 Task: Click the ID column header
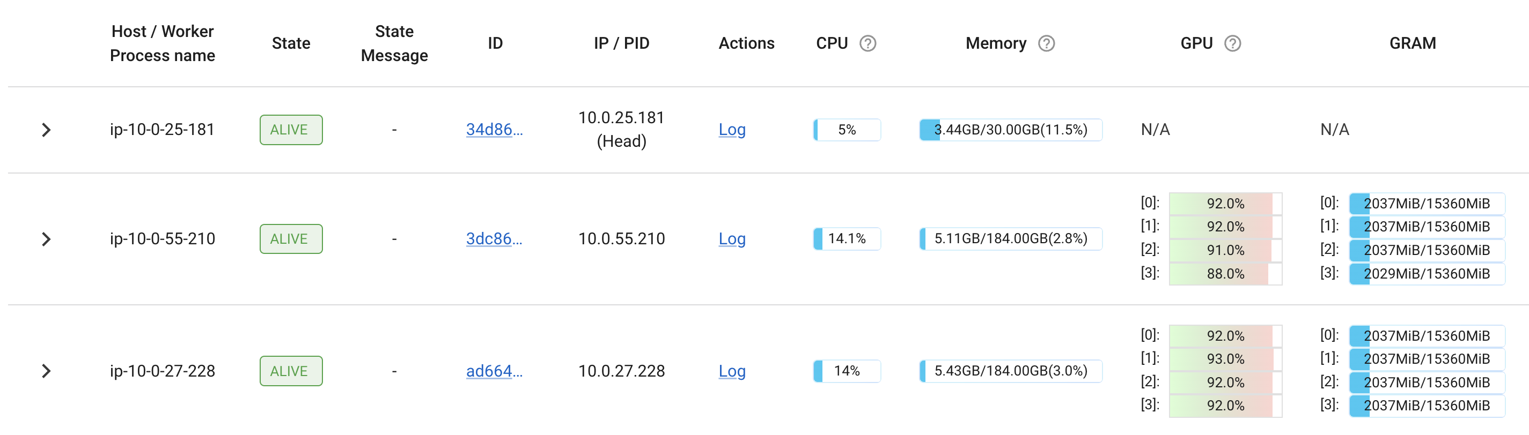tap(495, 43)
